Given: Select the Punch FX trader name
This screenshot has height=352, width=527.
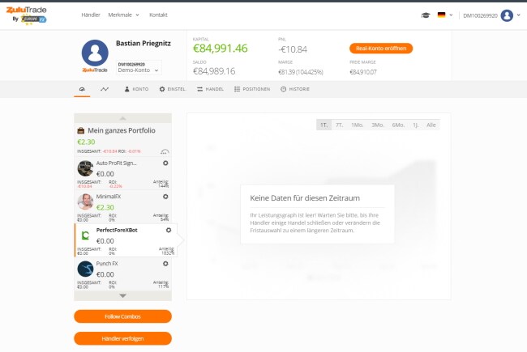Looking at the screenshot, I should pos(107,264).
